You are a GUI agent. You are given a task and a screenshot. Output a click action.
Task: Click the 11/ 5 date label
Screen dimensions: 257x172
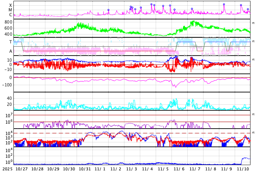pos(164,169)
